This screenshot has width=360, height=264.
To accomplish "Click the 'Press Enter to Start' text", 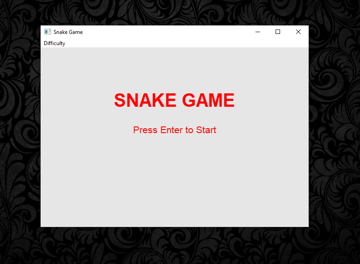I will coord(175,130).
